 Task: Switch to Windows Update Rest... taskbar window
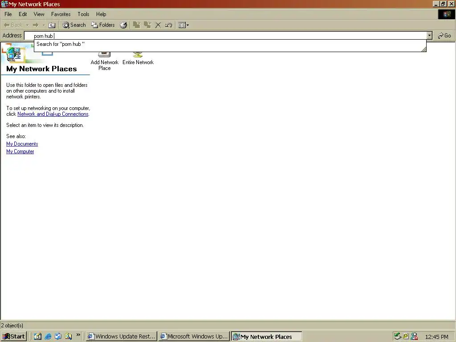(122, 337)
